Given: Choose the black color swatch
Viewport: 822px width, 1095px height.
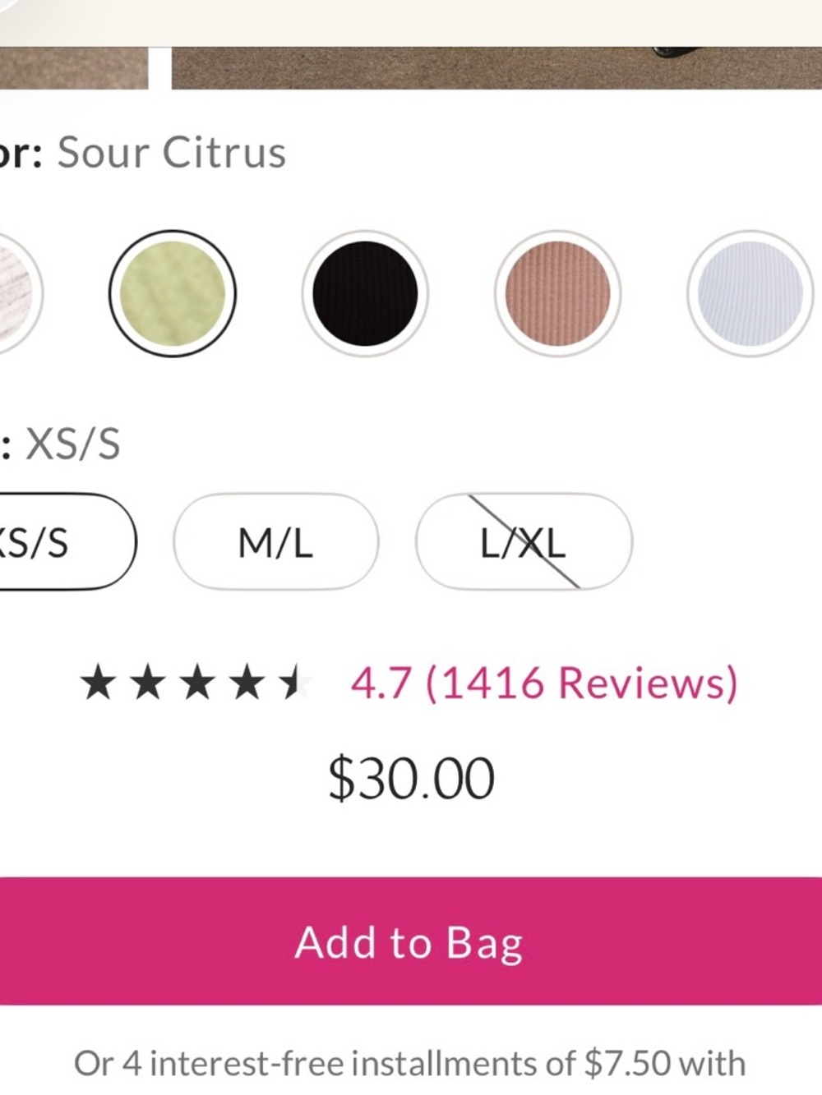Looking at the screenshot, I should tap(365, 293).
